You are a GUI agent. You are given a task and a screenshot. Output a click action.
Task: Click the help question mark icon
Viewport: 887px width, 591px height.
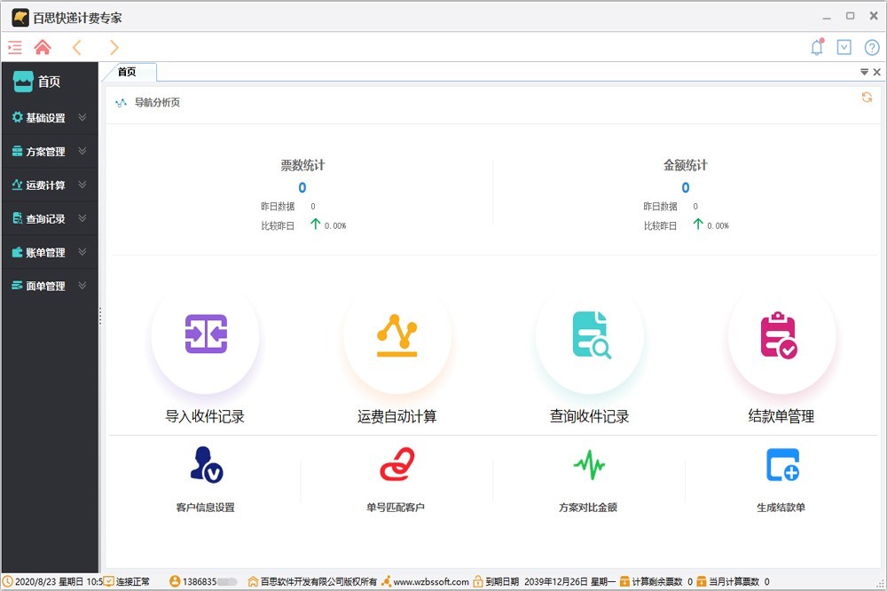(x=870, y=47)
